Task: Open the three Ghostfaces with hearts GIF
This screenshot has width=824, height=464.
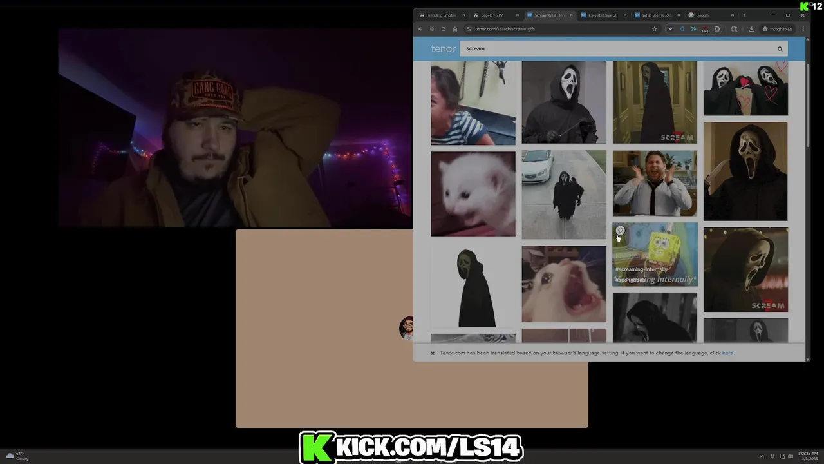Action: pyautogui.click(x=745, y=89)
